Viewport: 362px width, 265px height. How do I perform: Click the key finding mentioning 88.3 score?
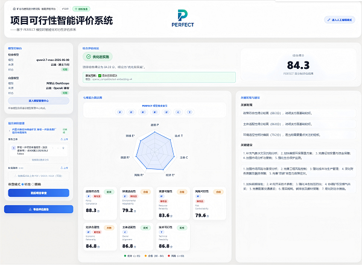point(298,113)
